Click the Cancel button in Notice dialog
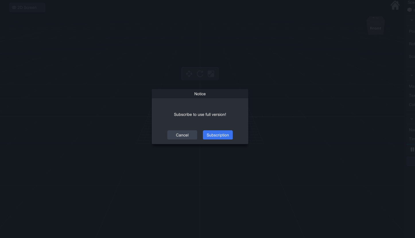The width and height of the screenshot is (415, 238). coord(182,135)
